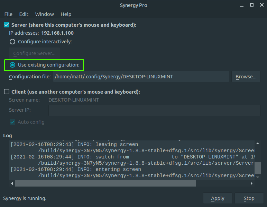Enable the Client mode checkbox
Viewport: 267px width, 207px height.
7,92
